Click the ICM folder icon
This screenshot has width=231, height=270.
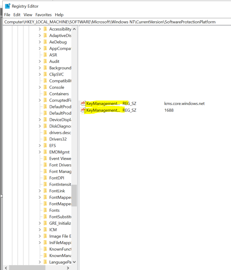[45, 230]
